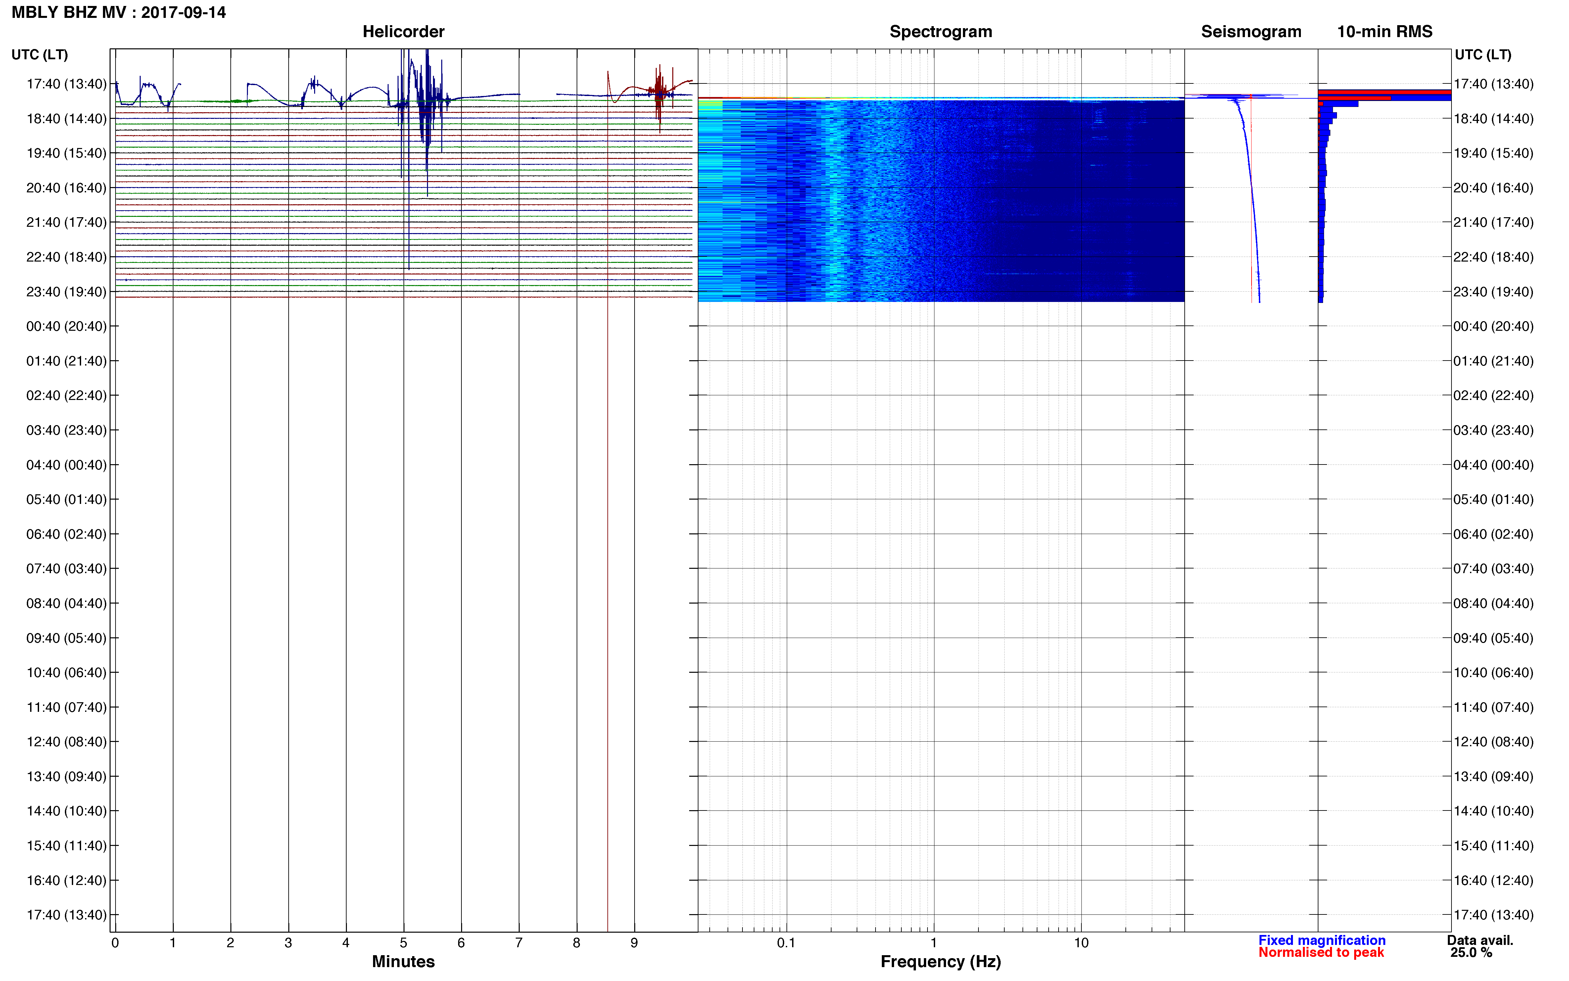This screenshot has width=1569, height=981.
Task: Click left time label '12:40 (08:40)'
Action: tap(66, 742)
